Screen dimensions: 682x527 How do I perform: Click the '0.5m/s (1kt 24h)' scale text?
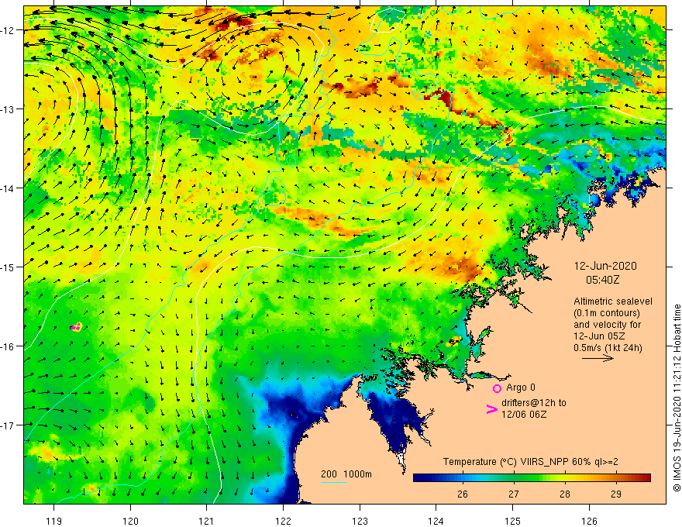tap(608, 348)
